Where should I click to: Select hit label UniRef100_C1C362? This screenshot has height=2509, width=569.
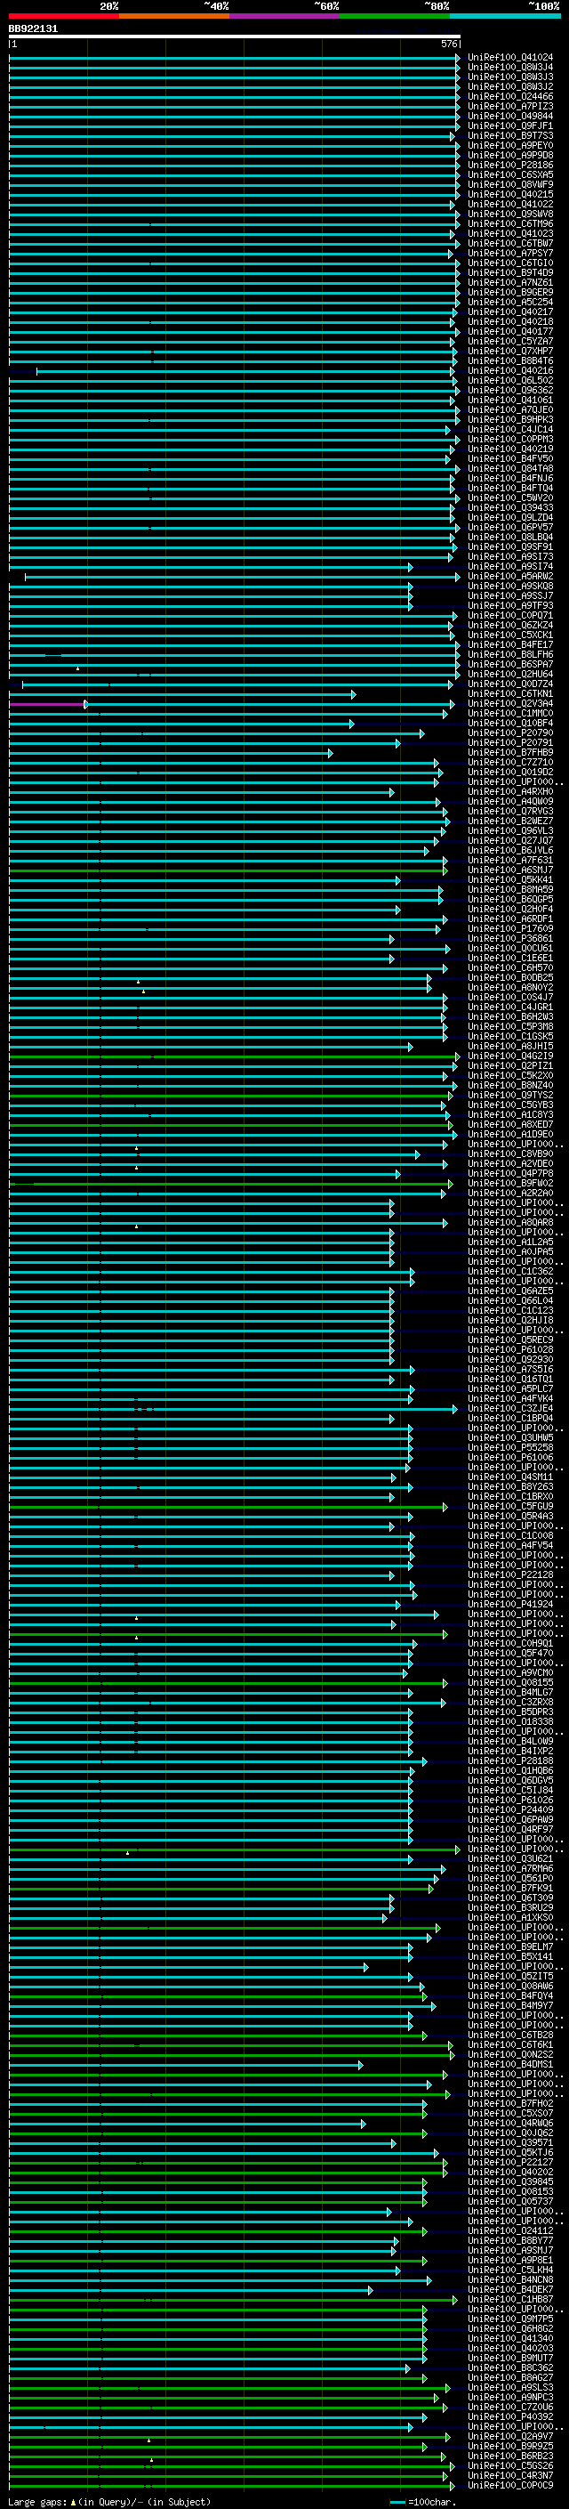[510, 1271]
